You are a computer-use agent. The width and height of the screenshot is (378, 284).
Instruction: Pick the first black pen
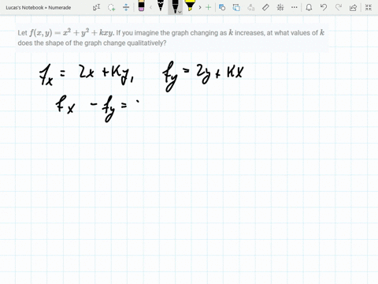pyautogui.click(x=161, y=6)
